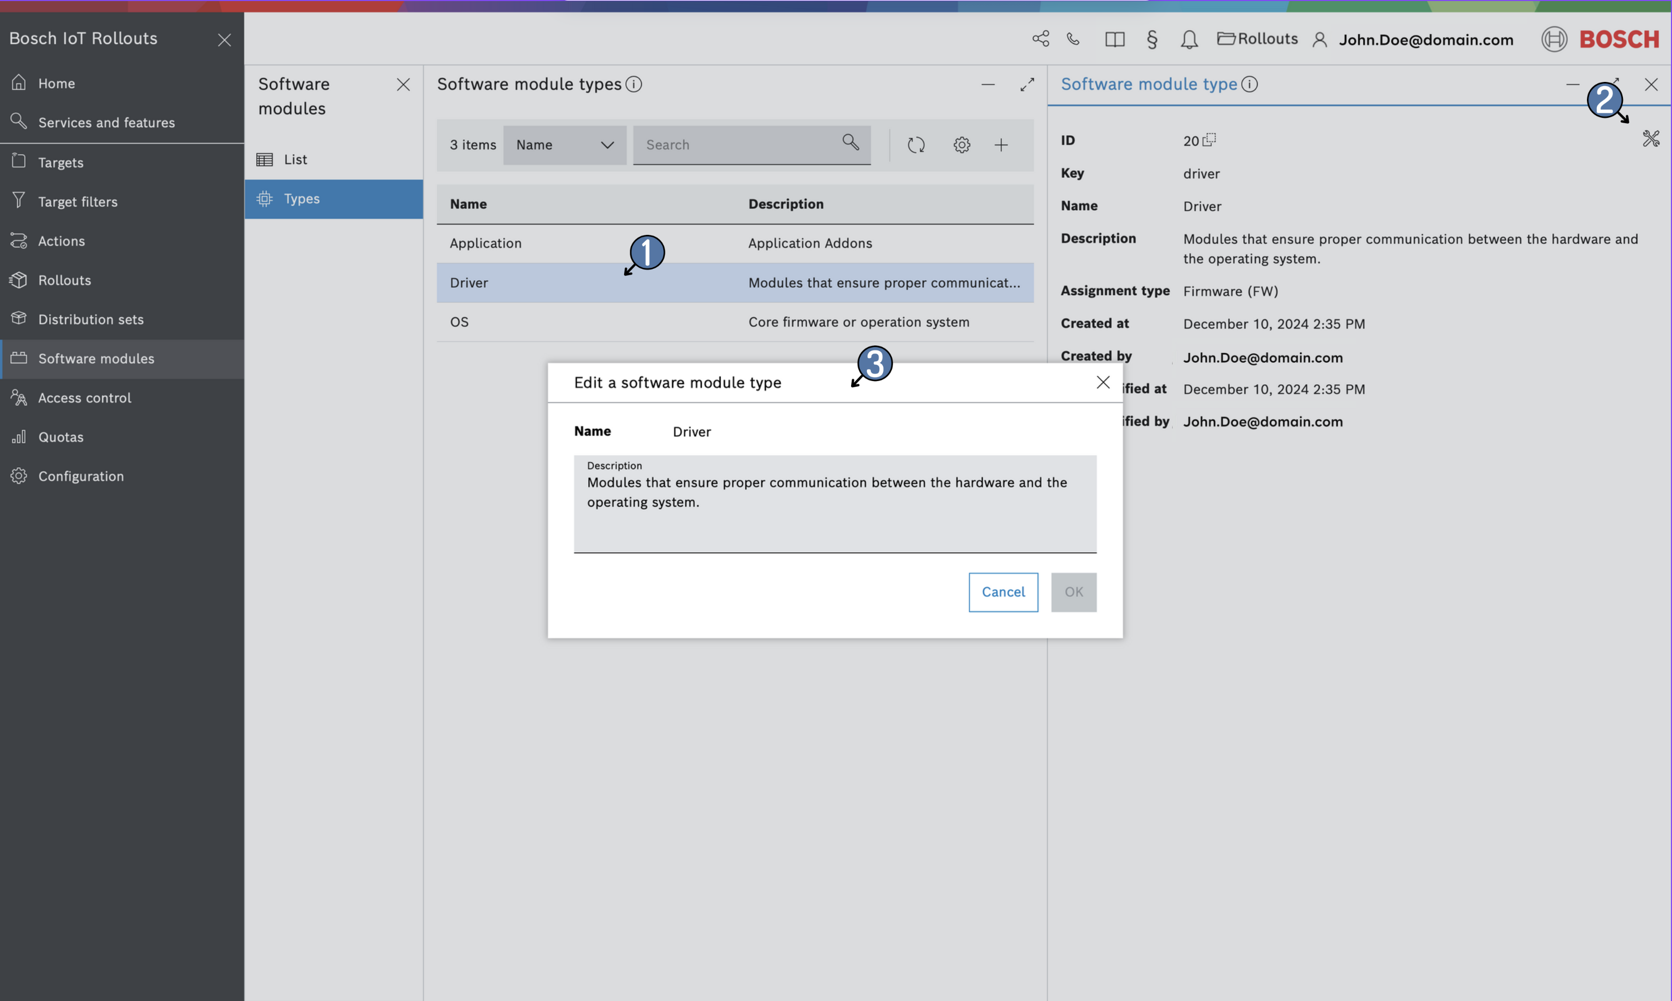Click the edit pencil icon in Software module type panel
Image resolution: width=1672 pixels, height=1001 pixels.
point(1651,138)
